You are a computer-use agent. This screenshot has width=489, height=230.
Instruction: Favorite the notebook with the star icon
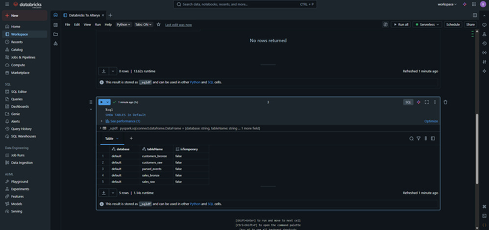158,25
